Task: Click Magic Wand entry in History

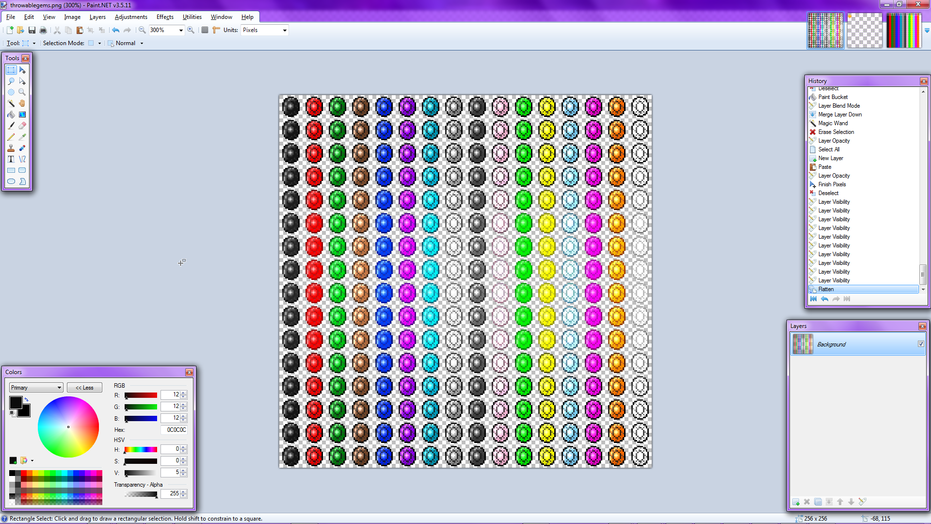Action: (x=833, y=123)
